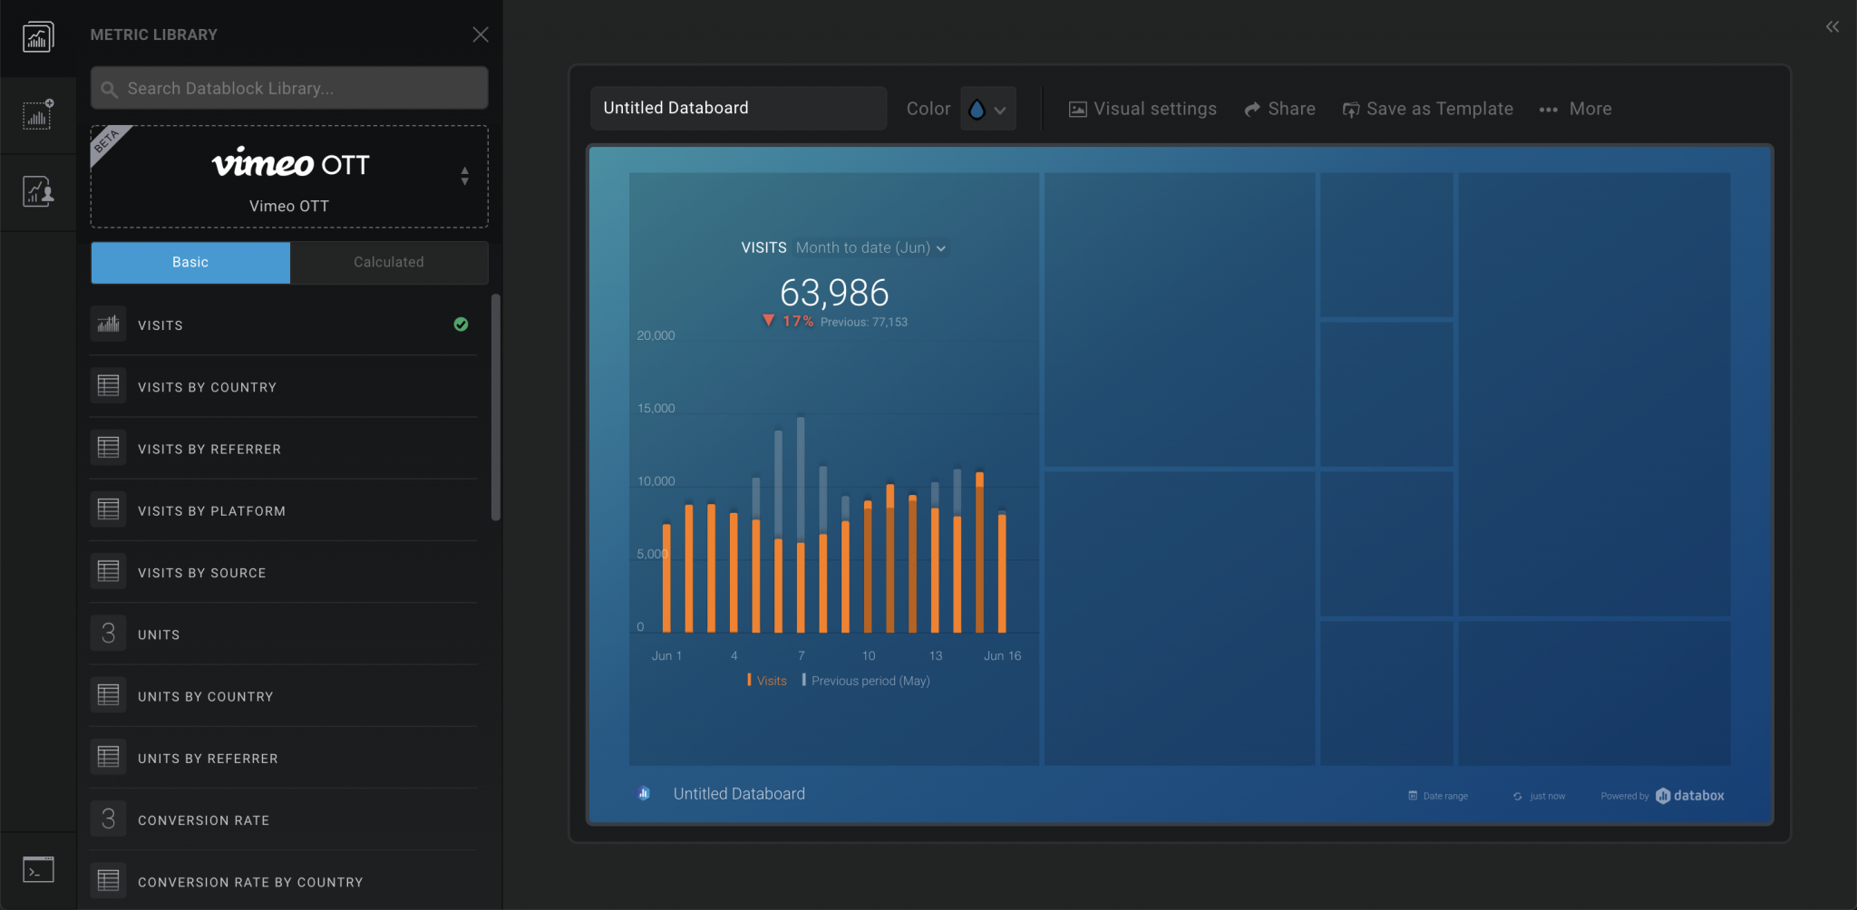The width and height of the screenshot is (1857, 910).
Task: Click the terminal icon at sidebar bottom
Action: pyautogui.click(x=38, y=869)
